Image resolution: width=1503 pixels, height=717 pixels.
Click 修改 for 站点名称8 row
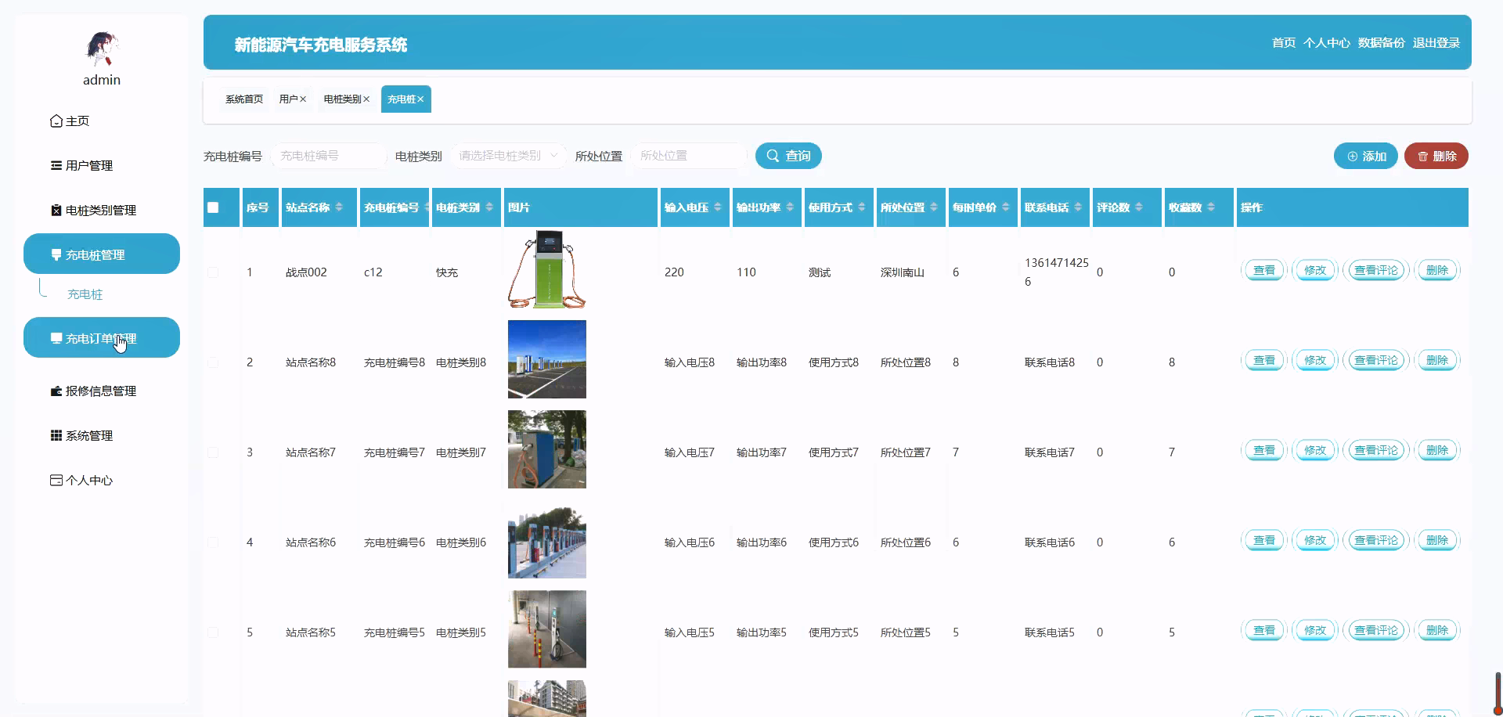[1315, 361]
